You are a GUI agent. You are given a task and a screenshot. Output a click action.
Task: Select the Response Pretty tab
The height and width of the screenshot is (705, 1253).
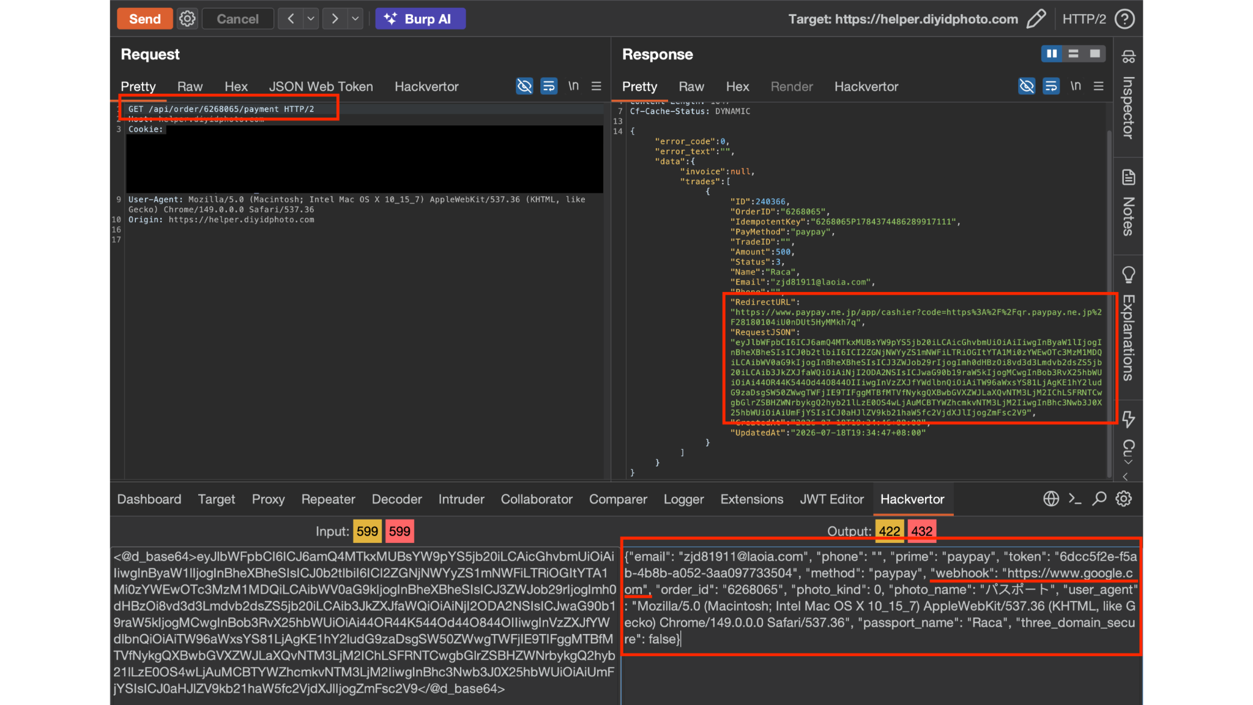pos(639,87)
